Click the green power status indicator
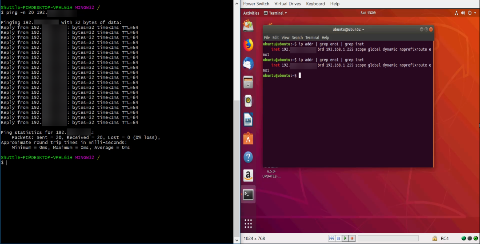This screenshot has height=244, width=480. point(476,238)
